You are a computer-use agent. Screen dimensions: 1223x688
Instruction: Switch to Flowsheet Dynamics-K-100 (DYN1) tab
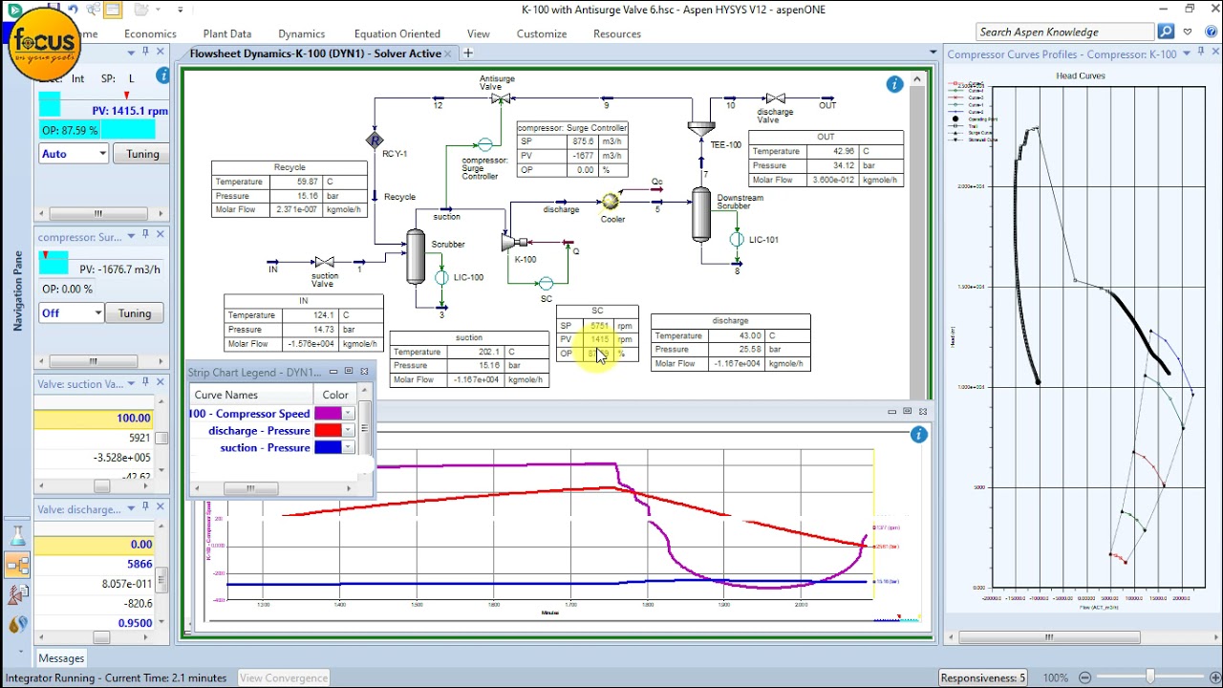[315, 54]
